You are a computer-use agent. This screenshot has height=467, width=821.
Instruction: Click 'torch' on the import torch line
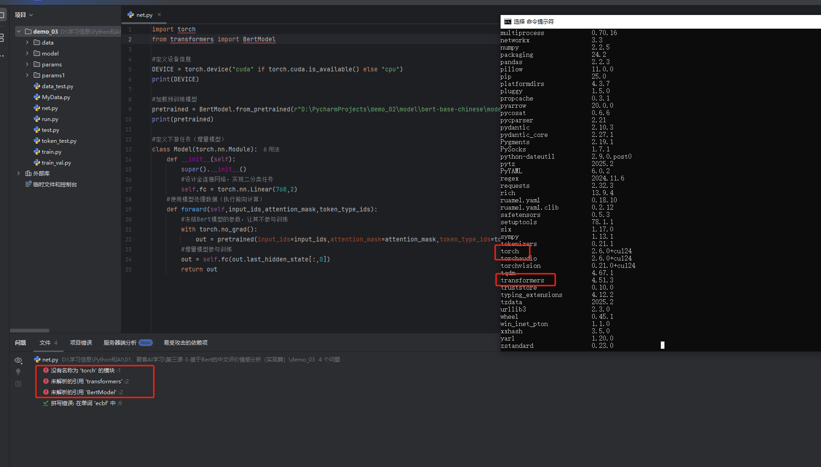pos(187,29)
